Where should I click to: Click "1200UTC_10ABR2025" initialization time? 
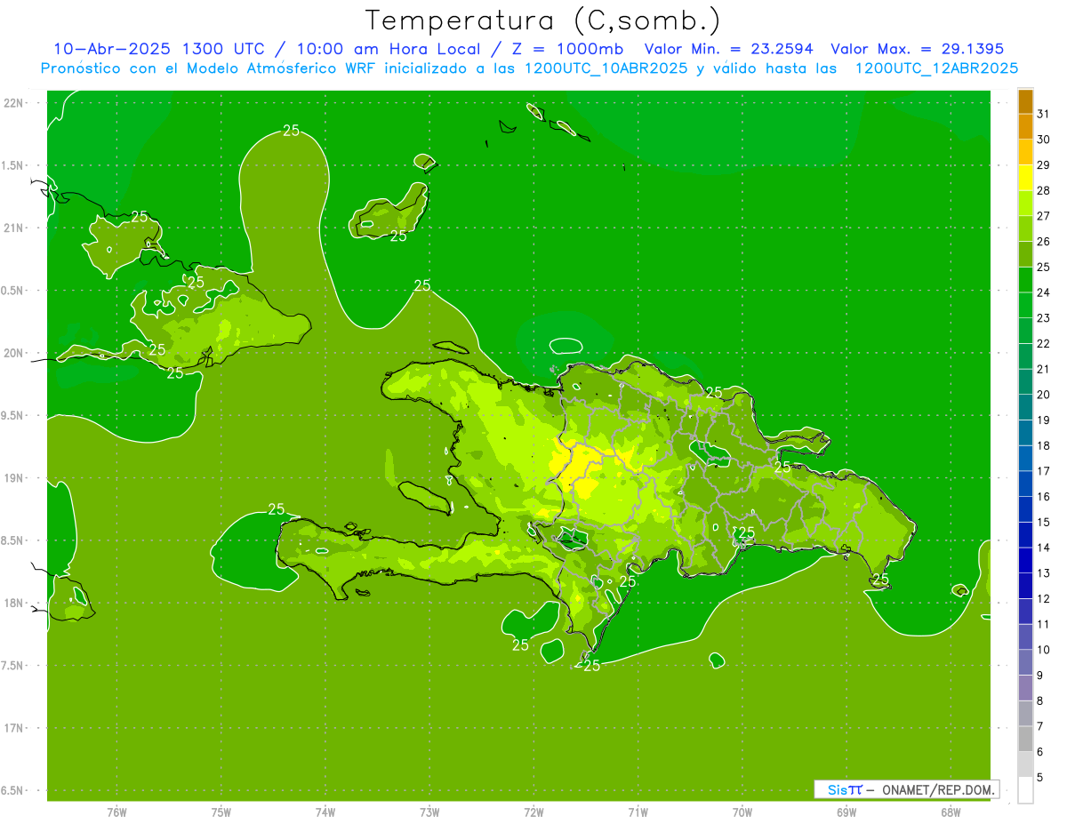click(605, 68)
